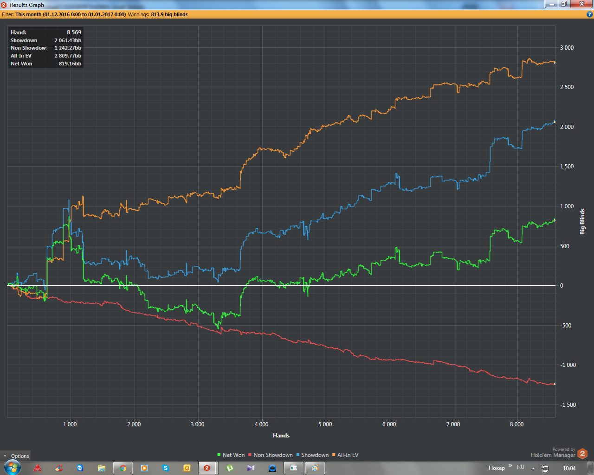This screenshot has width=594, height=475.
Task: Open Google Chrome from the taskbar
Action: click(123, 468)
